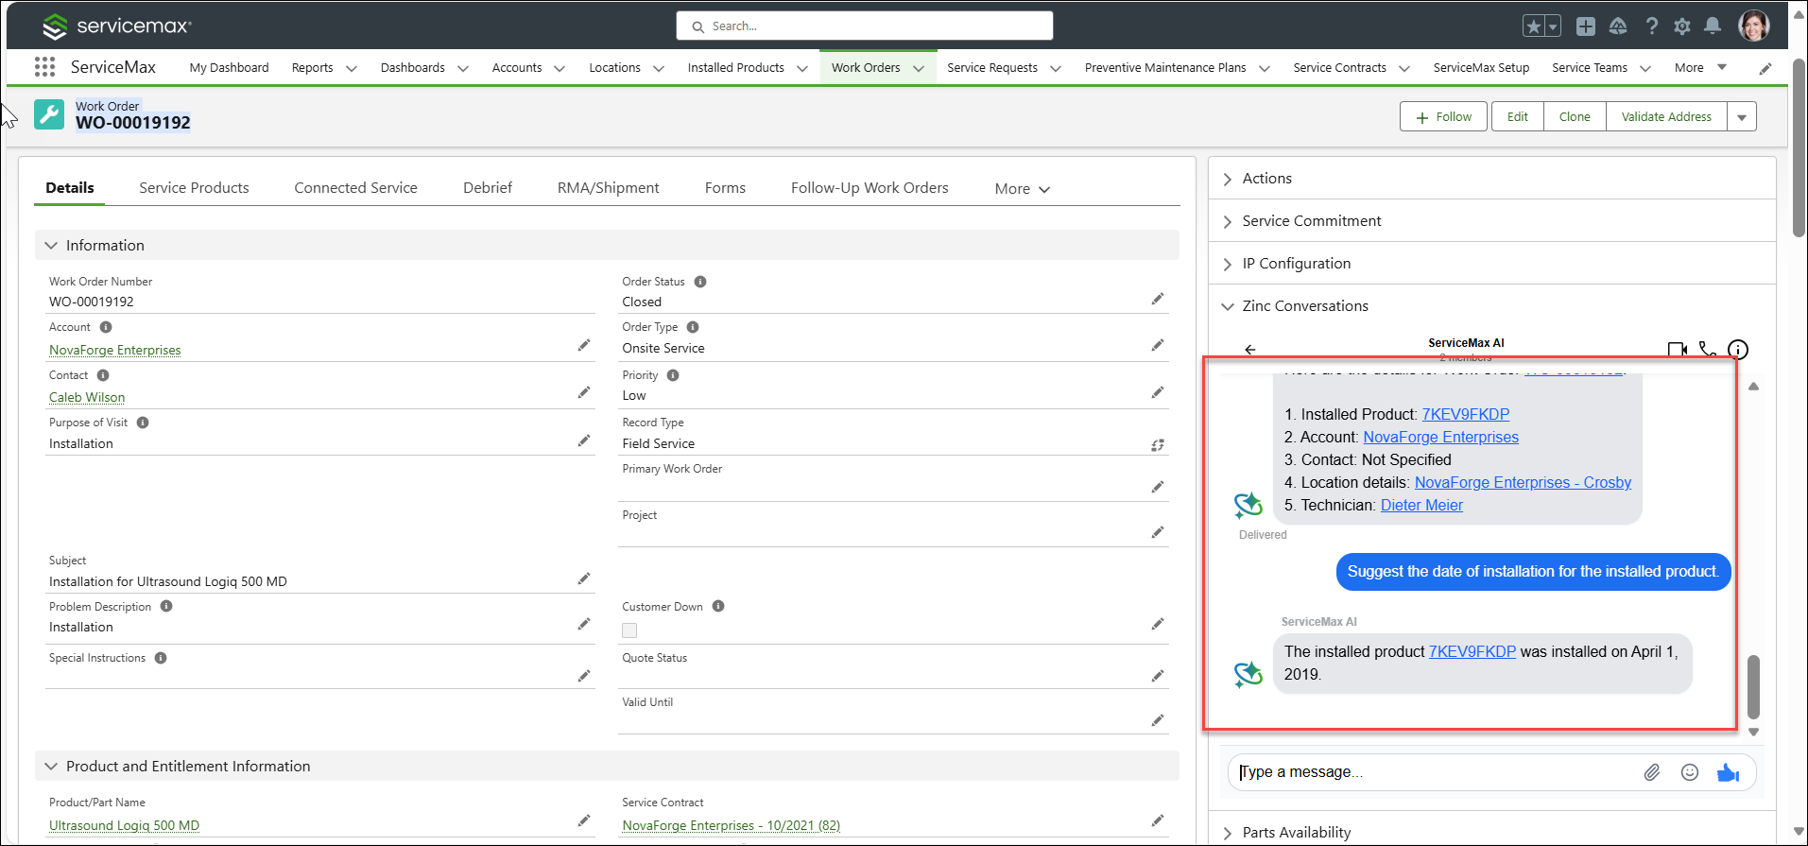Click the Edit button

point(1518,117)
